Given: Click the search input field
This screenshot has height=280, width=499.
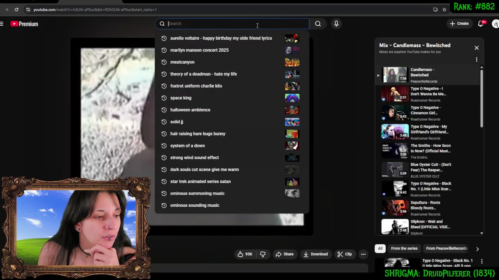Looking at the screenshot, I should coord(232,24).
